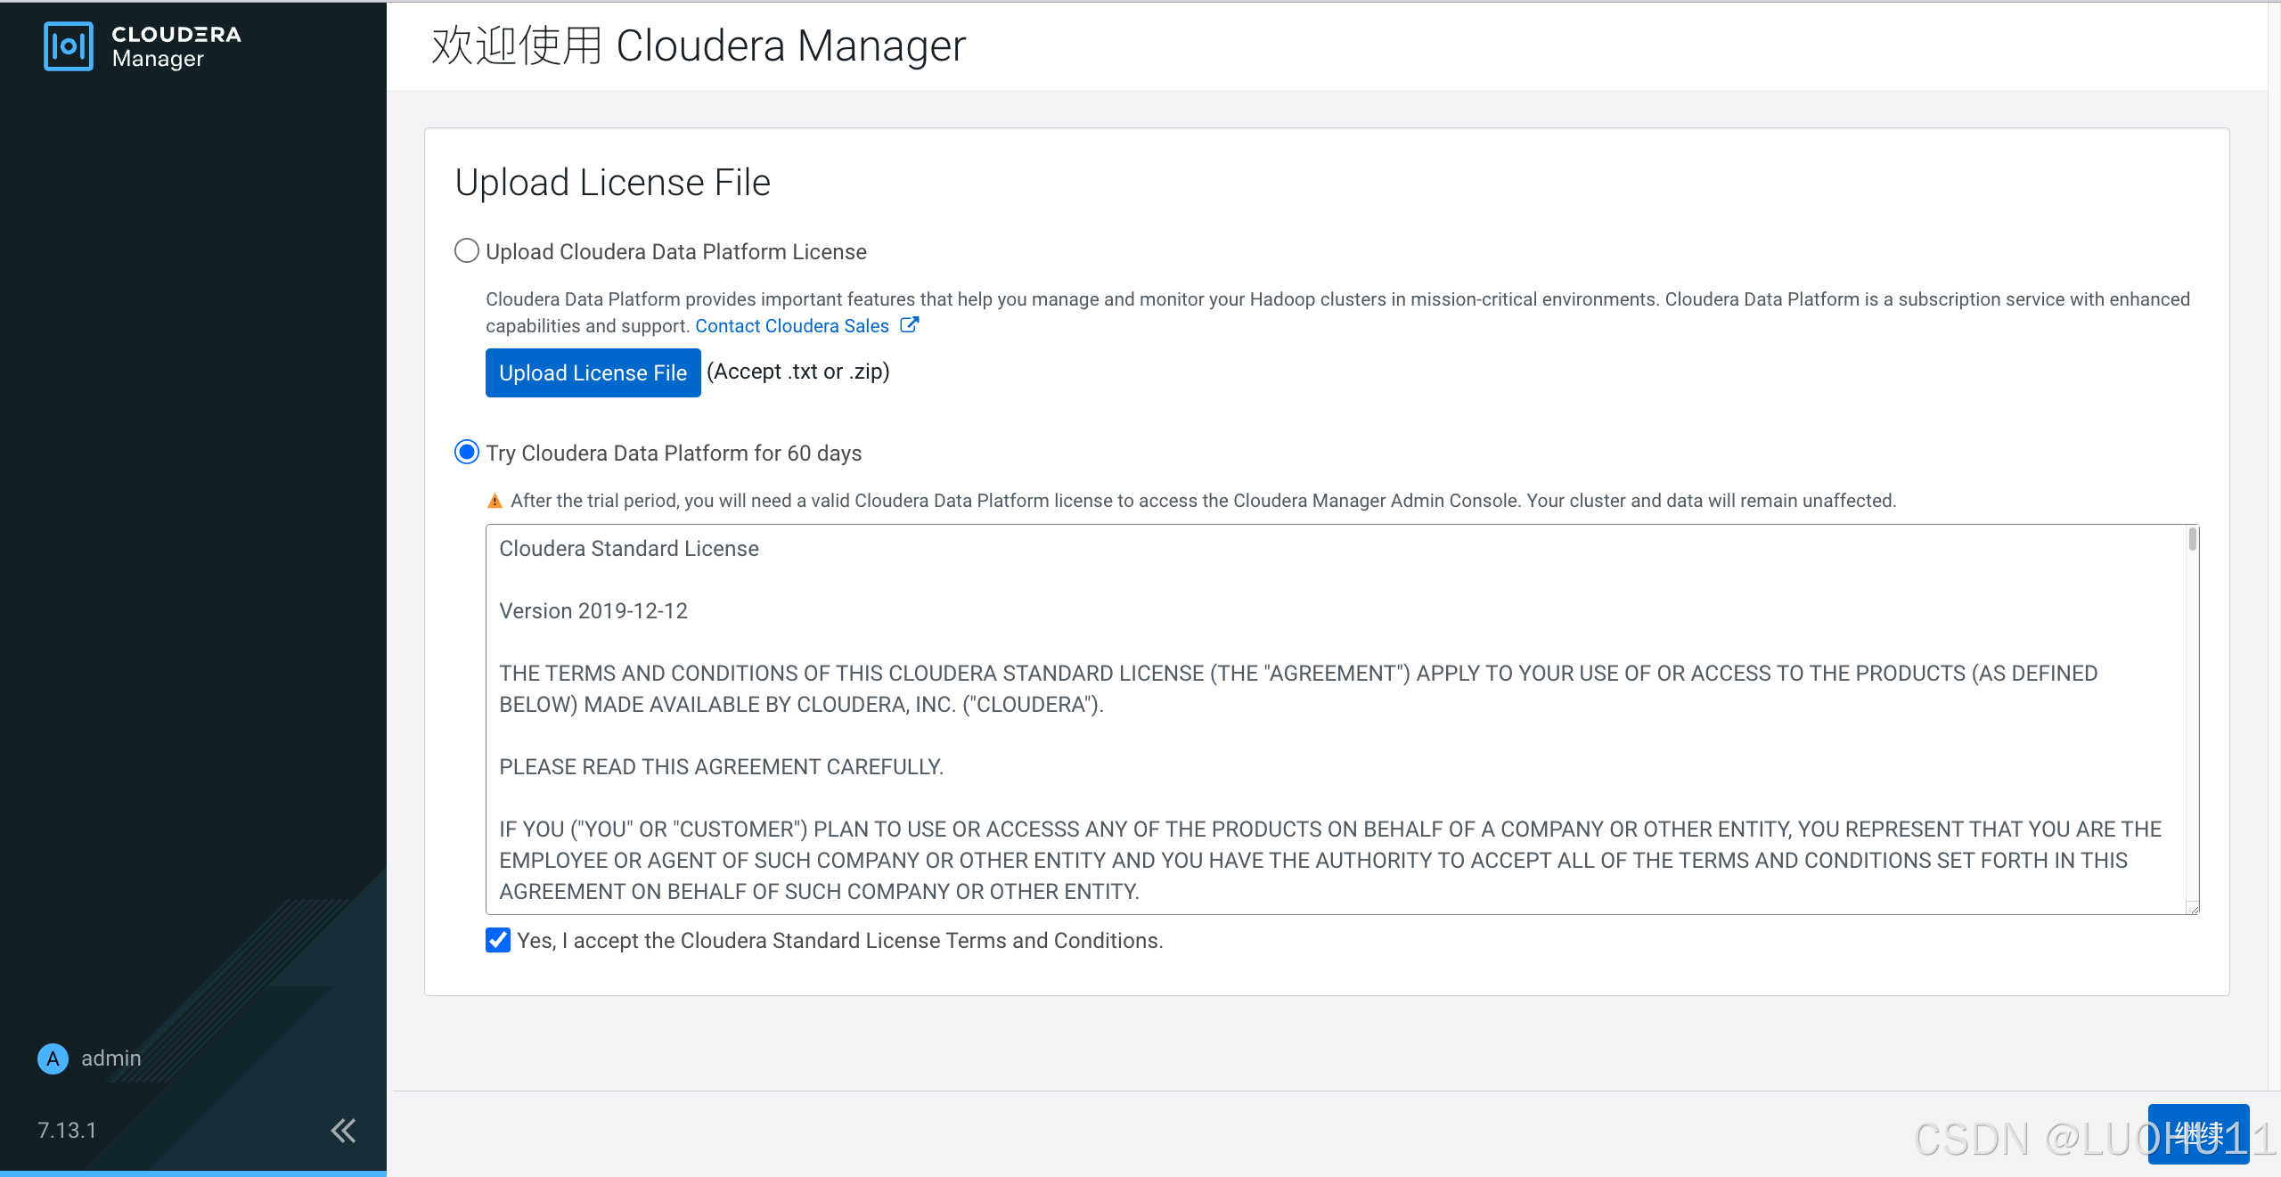Viewport: 2281px width, 1177px height.
Task: Click the Upload License File heading
Action: 612,183
